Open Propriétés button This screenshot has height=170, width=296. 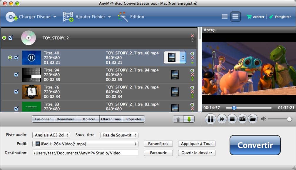pos(133,119)
